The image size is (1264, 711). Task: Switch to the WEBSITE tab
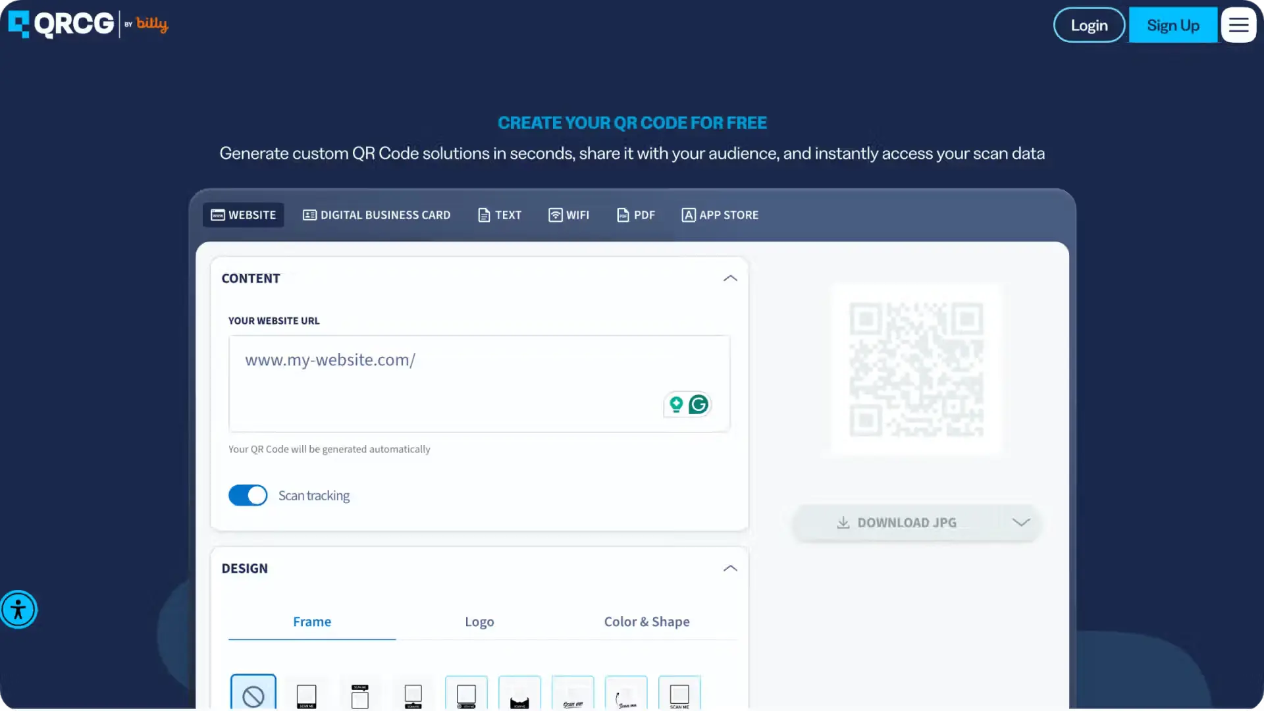point(243,215)
